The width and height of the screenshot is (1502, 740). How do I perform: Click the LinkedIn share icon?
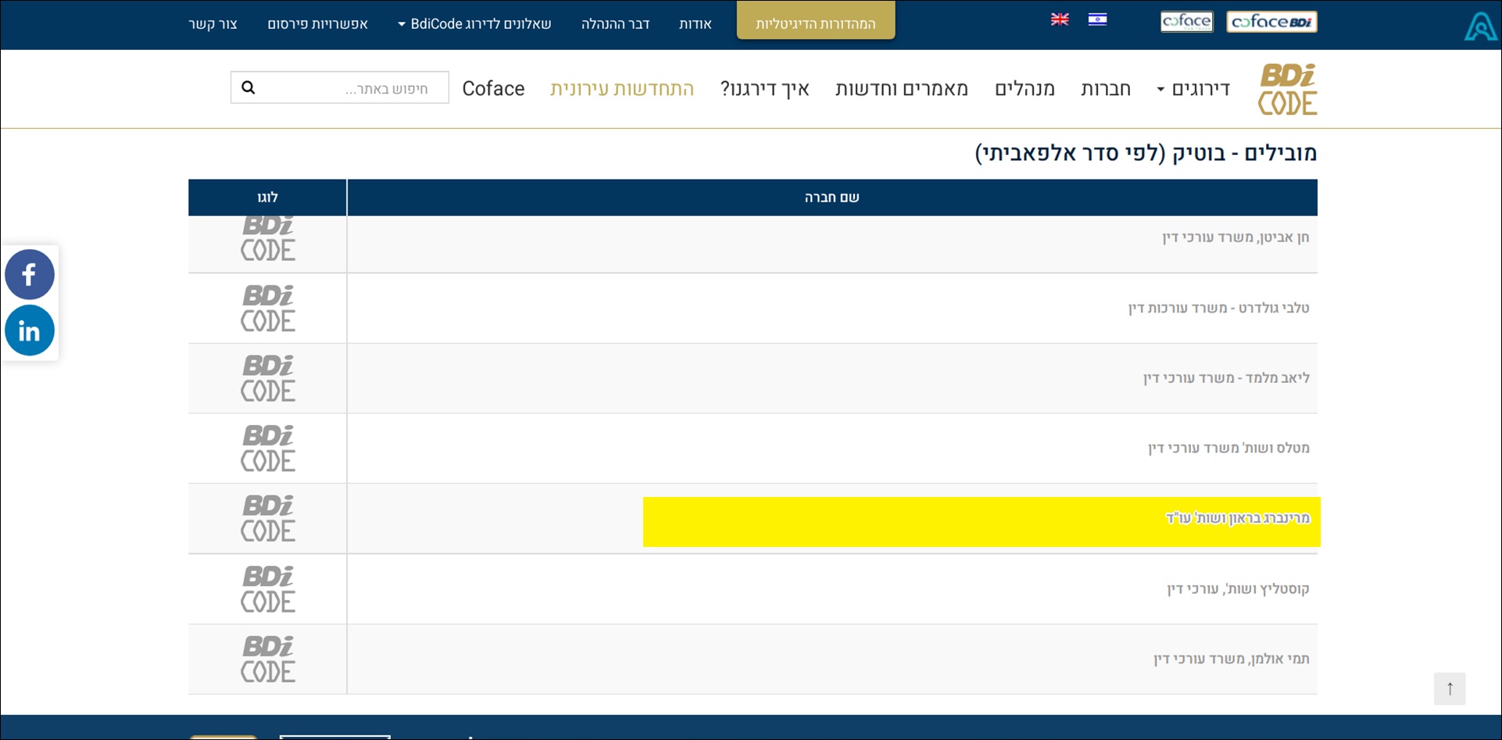pos(30,331)
